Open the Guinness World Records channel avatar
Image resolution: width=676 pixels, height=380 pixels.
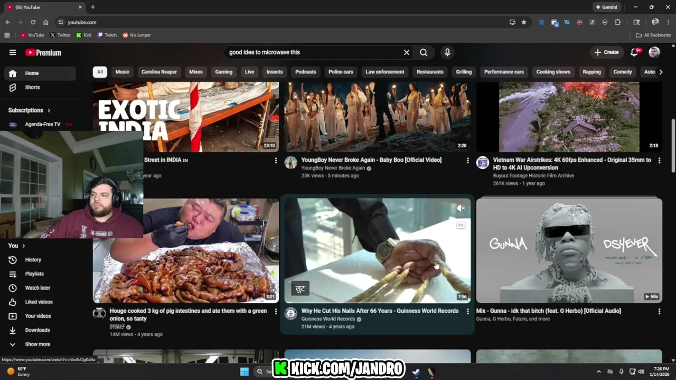click(x=291, y=314)
